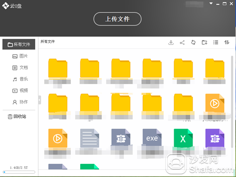Select the last folder in the top row

tap(215, 68)
